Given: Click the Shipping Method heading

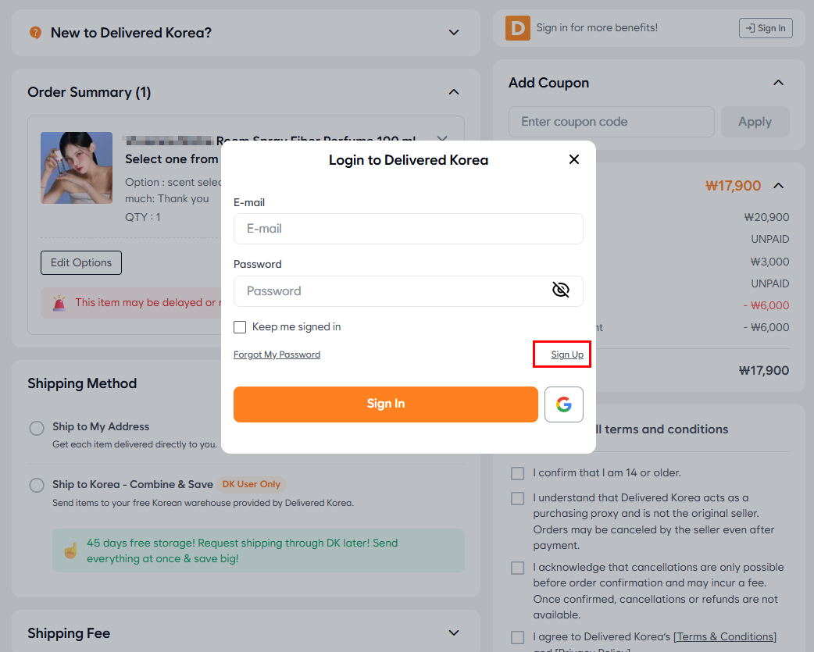Looking at the screenshot, I should pyautogui.click(x=82, y=384).
